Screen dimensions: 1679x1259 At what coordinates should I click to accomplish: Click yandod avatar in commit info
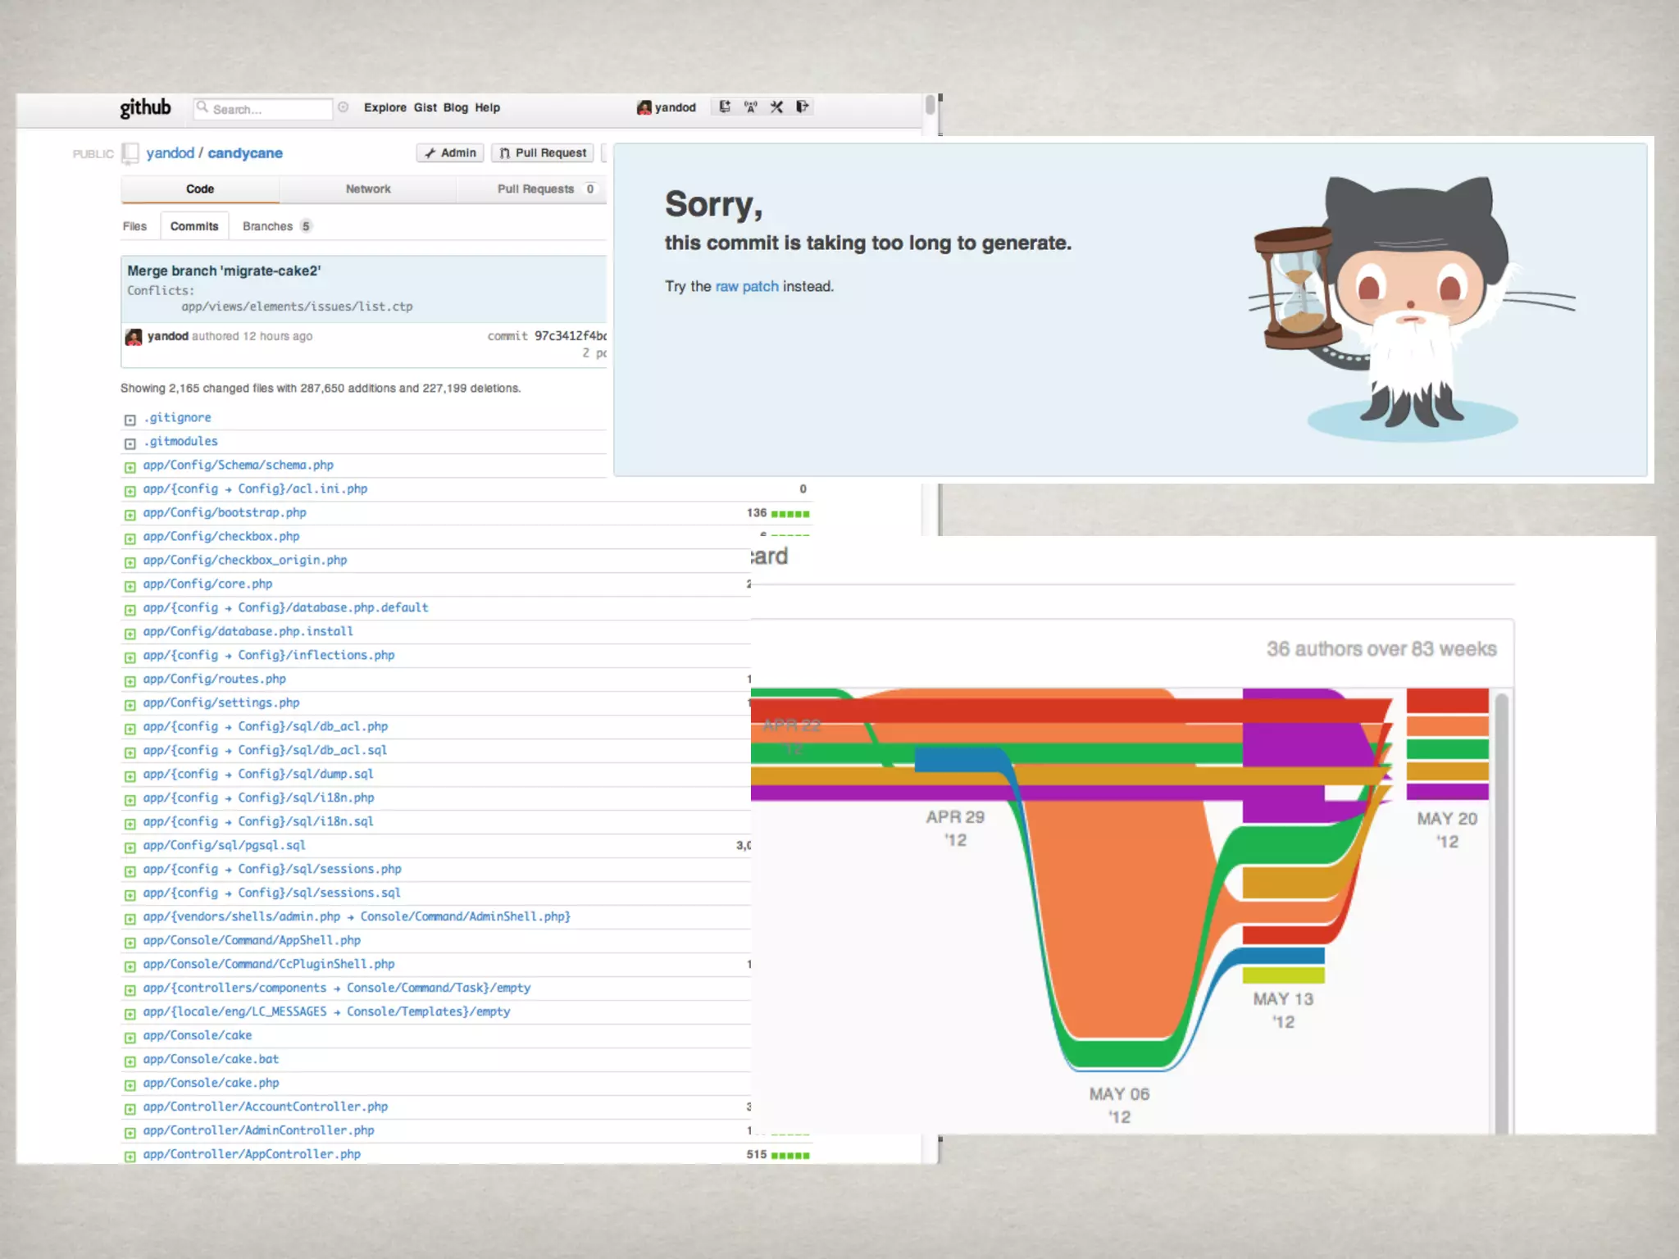click(134, 337)
